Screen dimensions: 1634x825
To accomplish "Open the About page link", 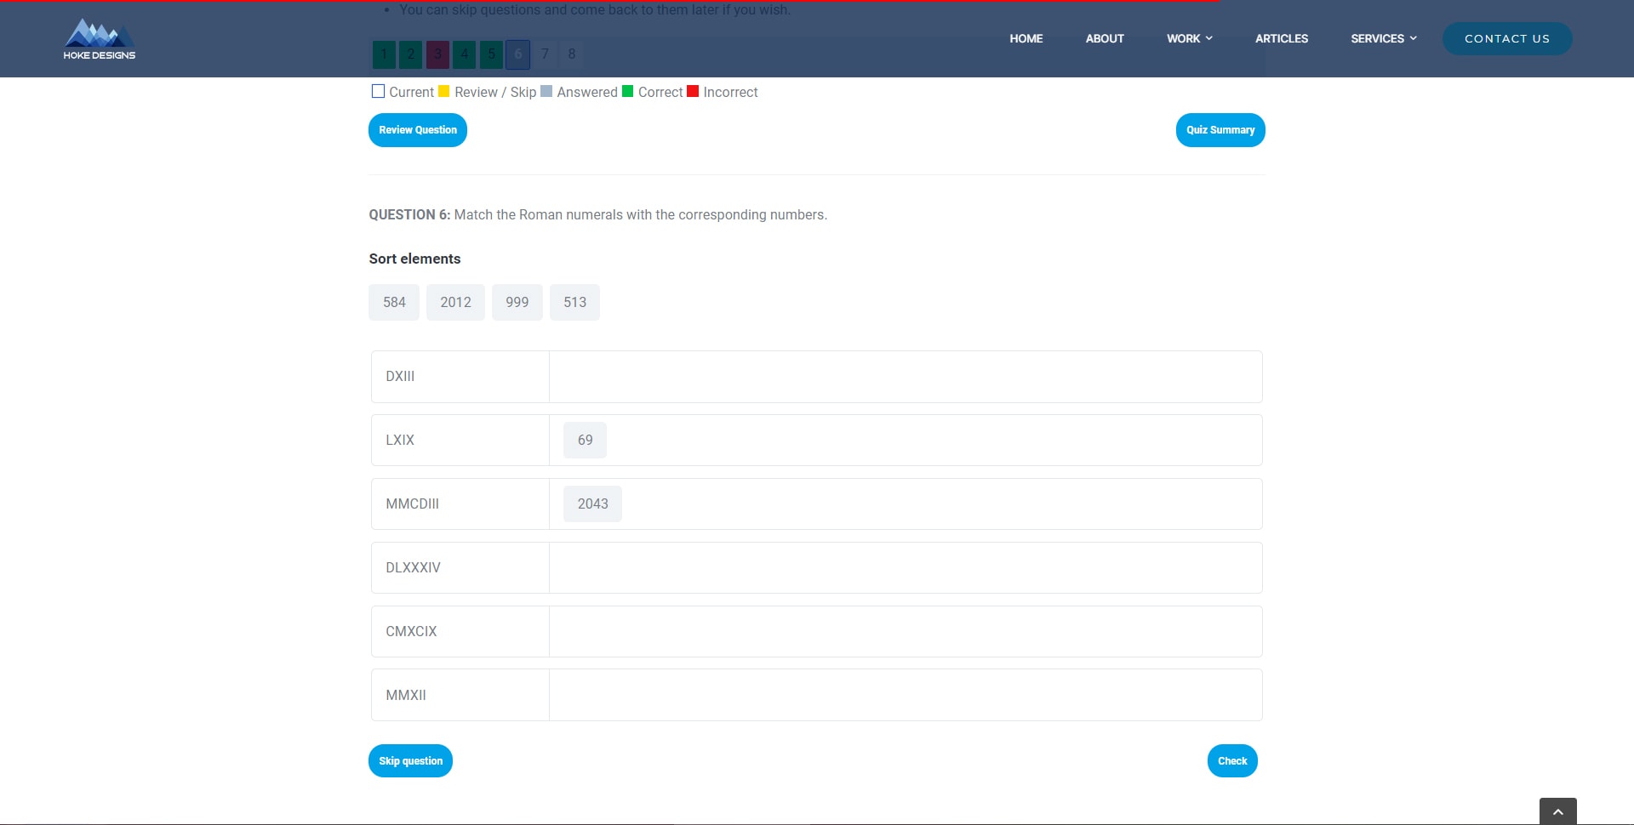I will [1105, 39].
